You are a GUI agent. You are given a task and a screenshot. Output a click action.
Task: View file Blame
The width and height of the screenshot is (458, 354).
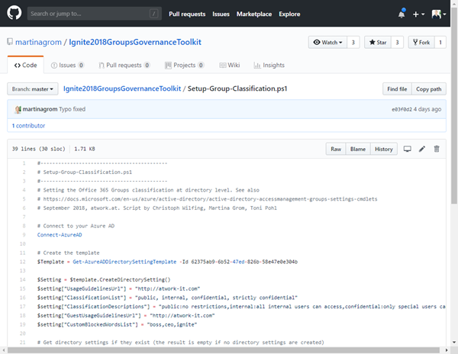[357, 149]
